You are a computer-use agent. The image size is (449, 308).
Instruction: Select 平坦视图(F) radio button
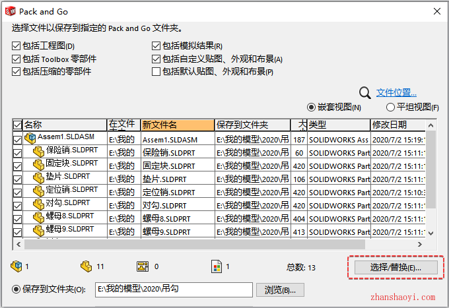point(390,108)
